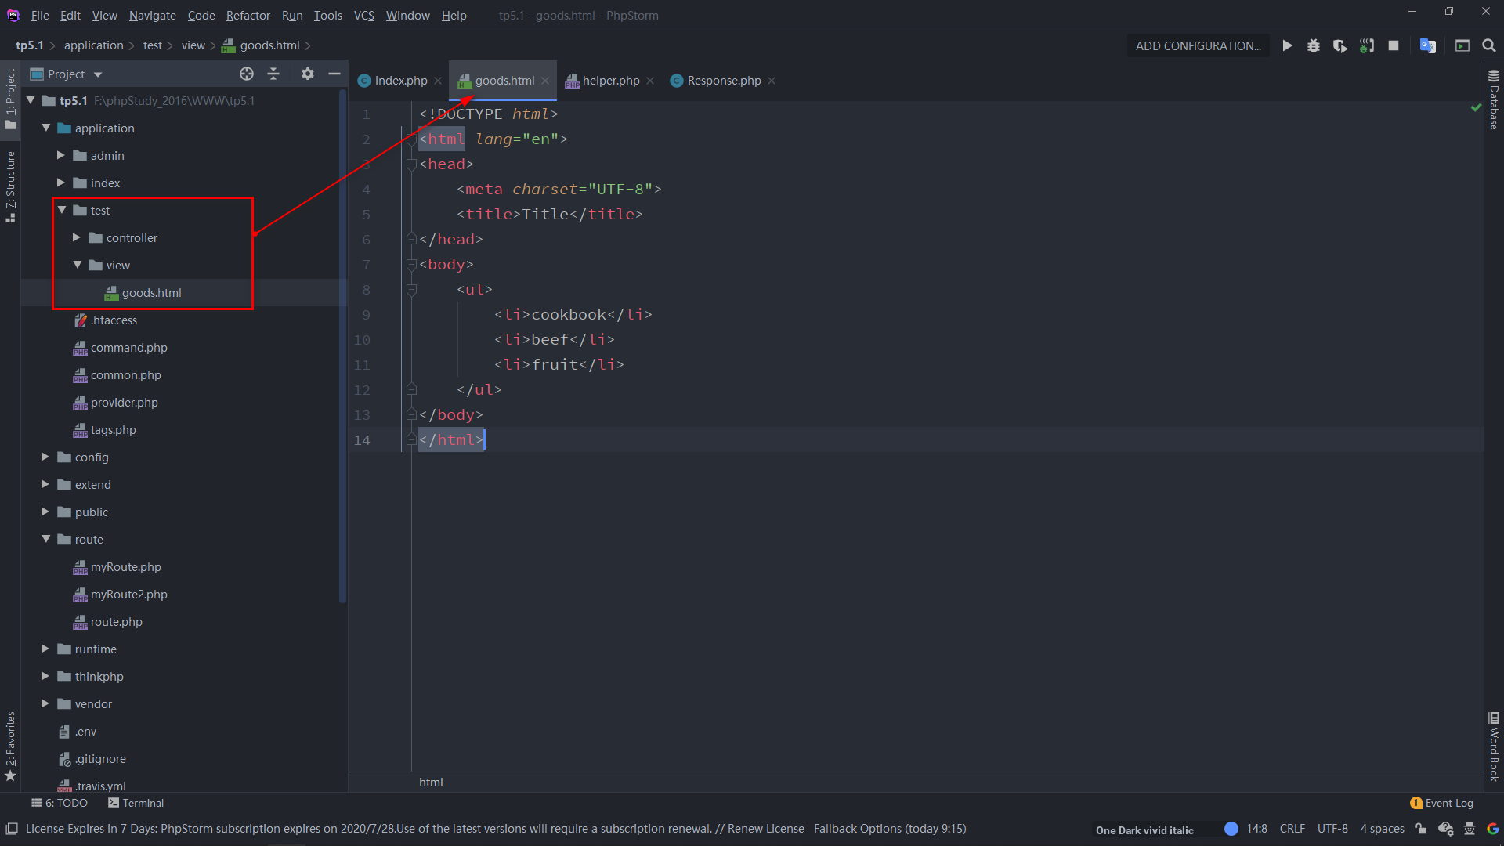
Task: Close the goods.html tab
Action: tap(545, 81)
